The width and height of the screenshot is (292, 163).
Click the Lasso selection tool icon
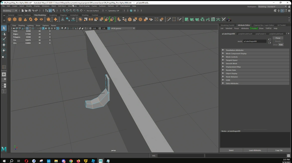(x=4, y=34)
